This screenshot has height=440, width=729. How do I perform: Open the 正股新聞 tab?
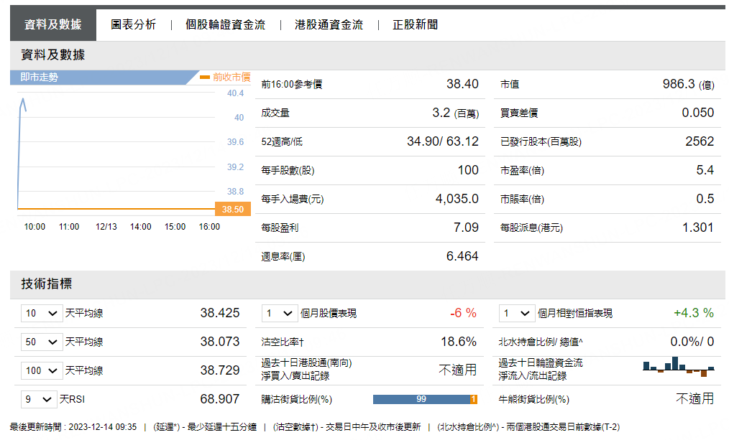click(x=415, y=24)
